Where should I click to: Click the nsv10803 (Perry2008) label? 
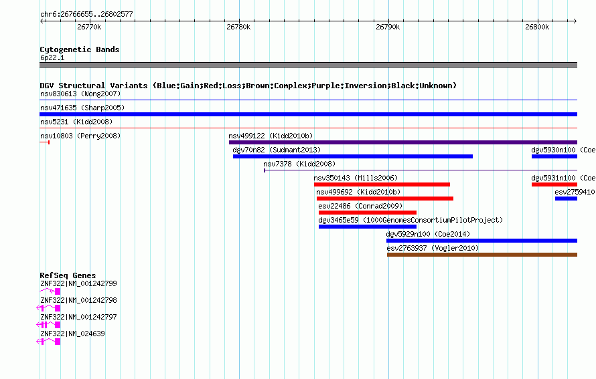coord(80,136)
